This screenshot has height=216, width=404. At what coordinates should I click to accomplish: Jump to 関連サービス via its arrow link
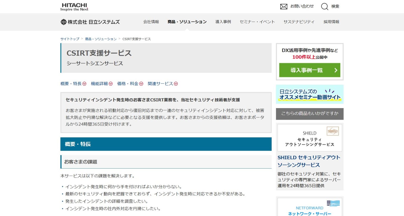pos(176,84)
